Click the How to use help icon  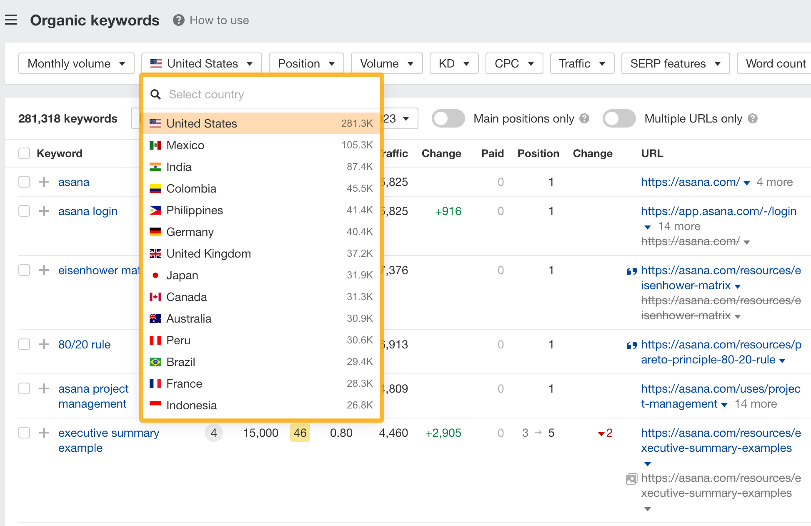(x=179, y=20)
